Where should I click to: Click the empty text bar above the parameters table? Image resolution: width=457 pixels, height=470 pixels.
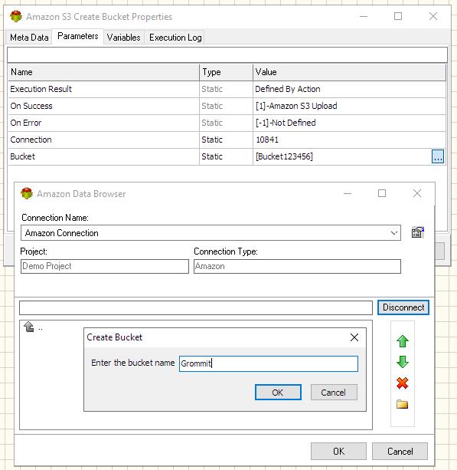tap(227, 55)
